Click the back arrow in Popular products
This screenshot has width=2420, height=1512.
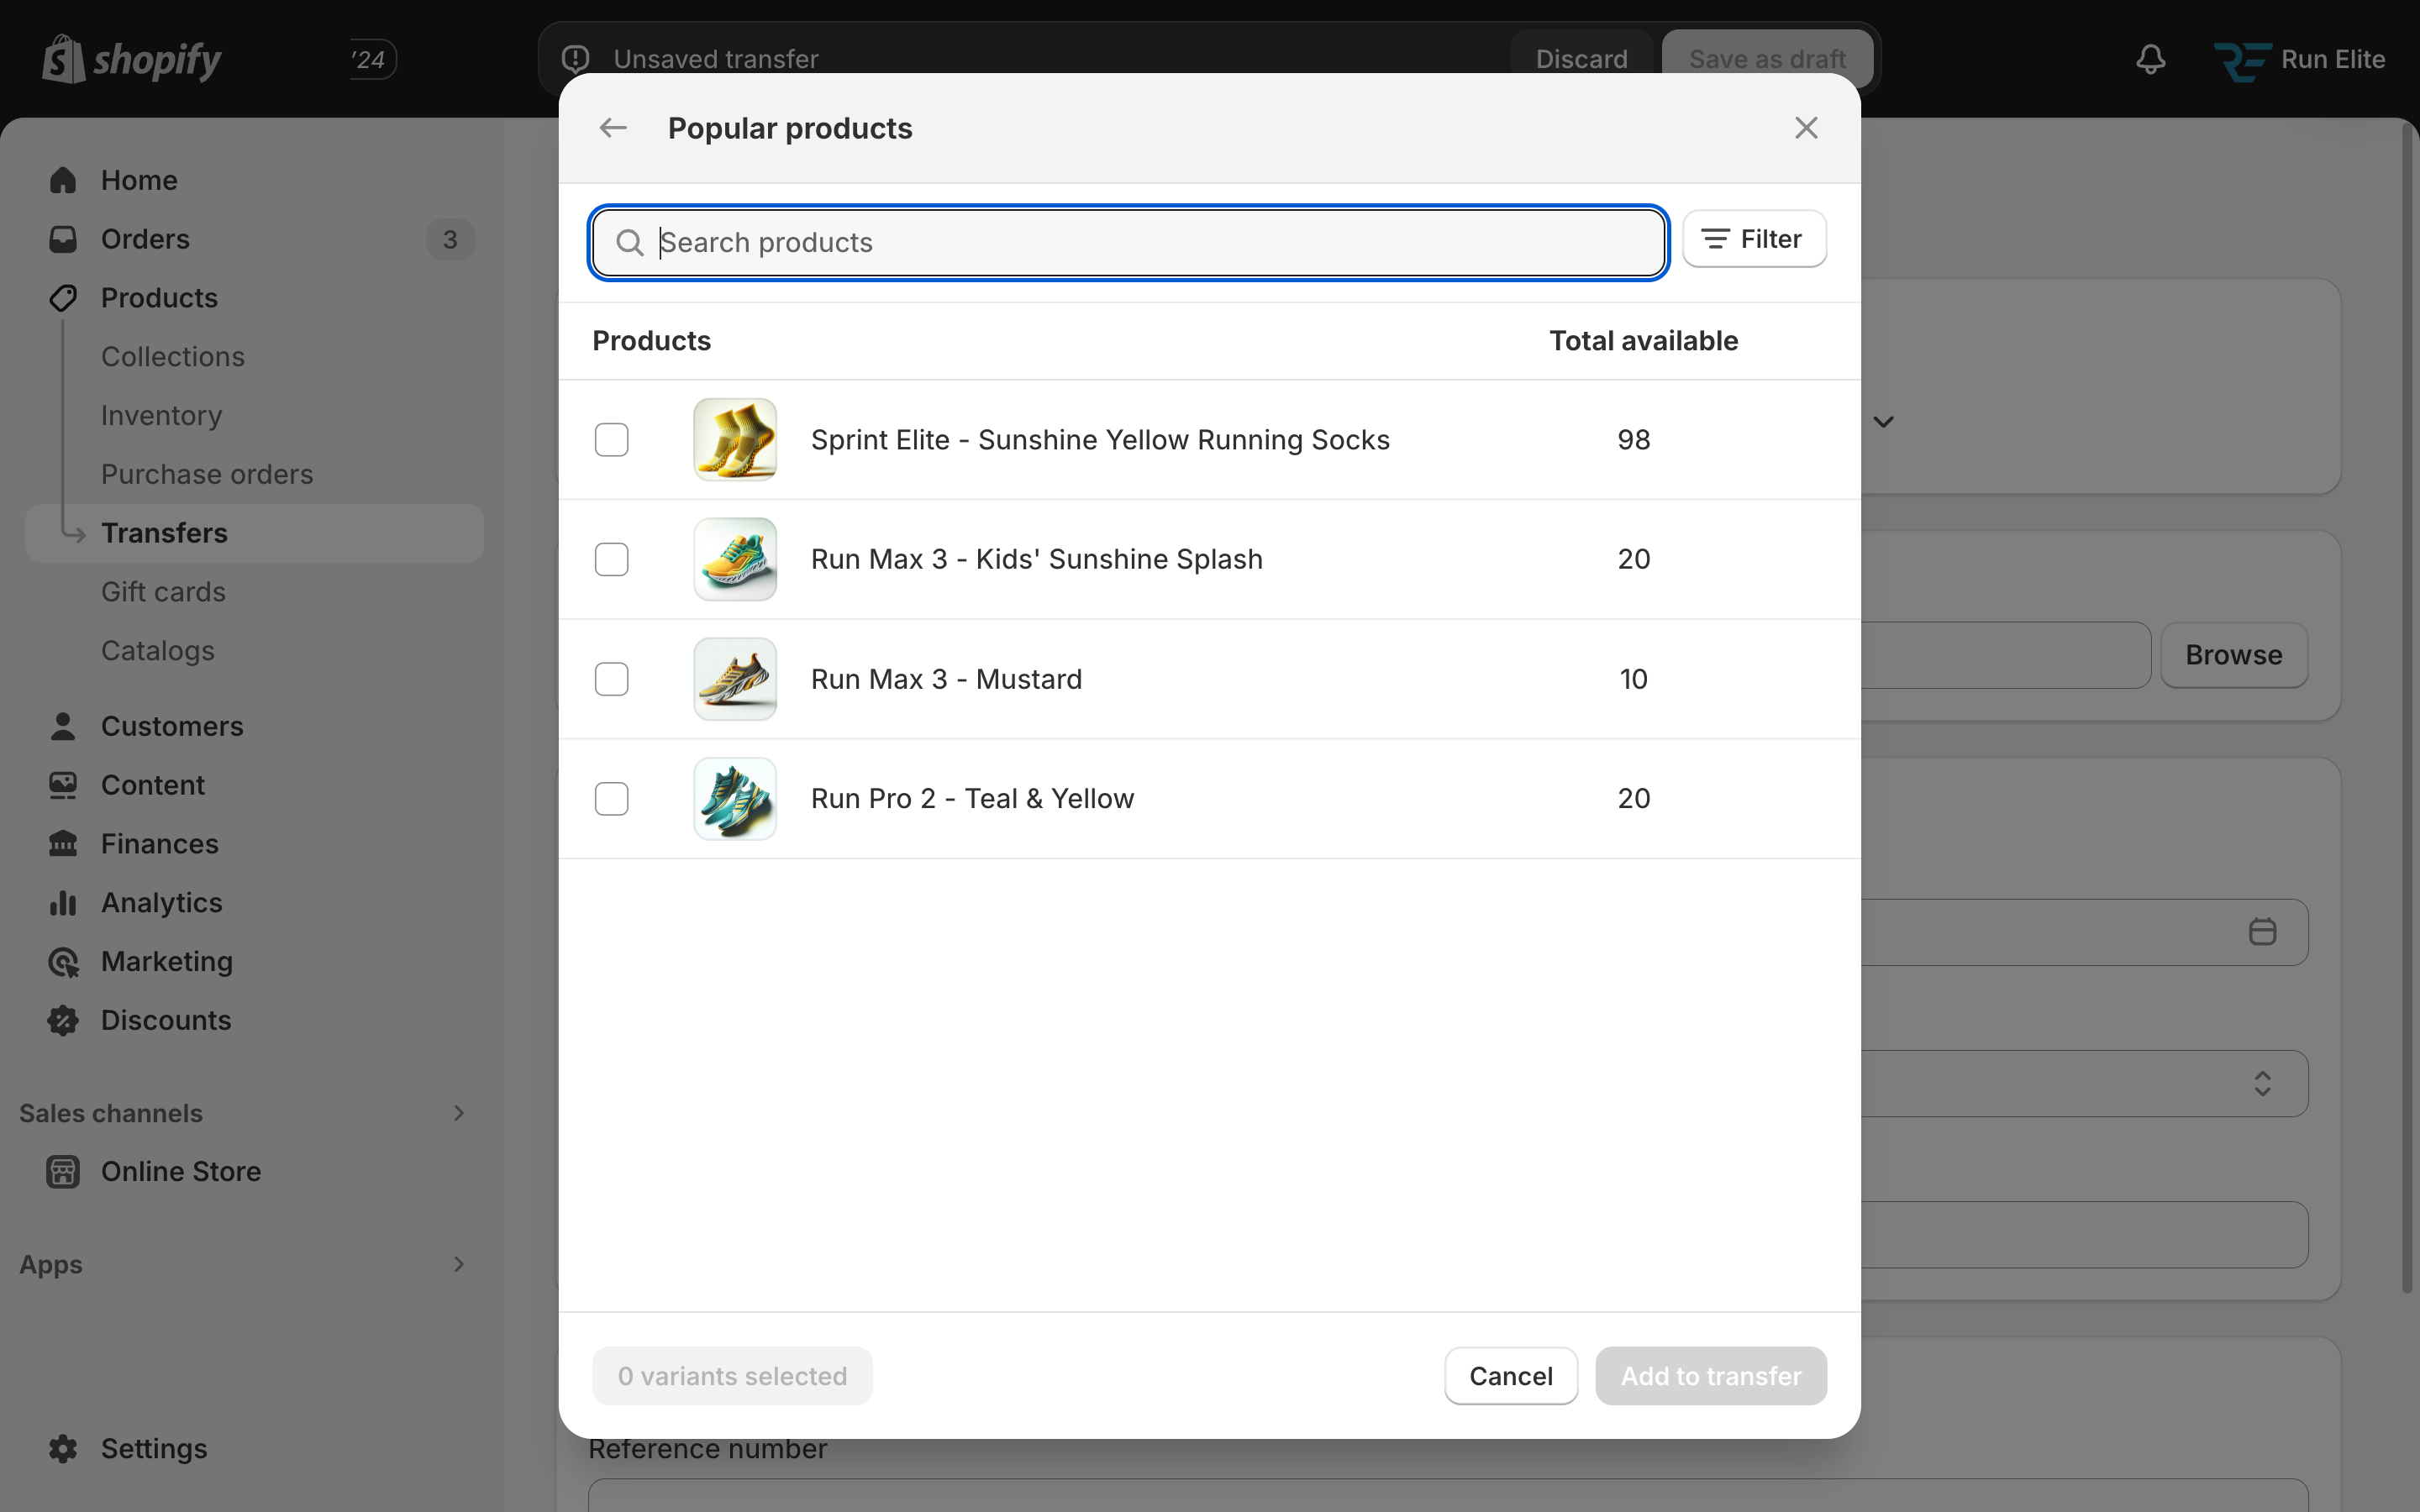pyautogui.click(x=612, y=128)
